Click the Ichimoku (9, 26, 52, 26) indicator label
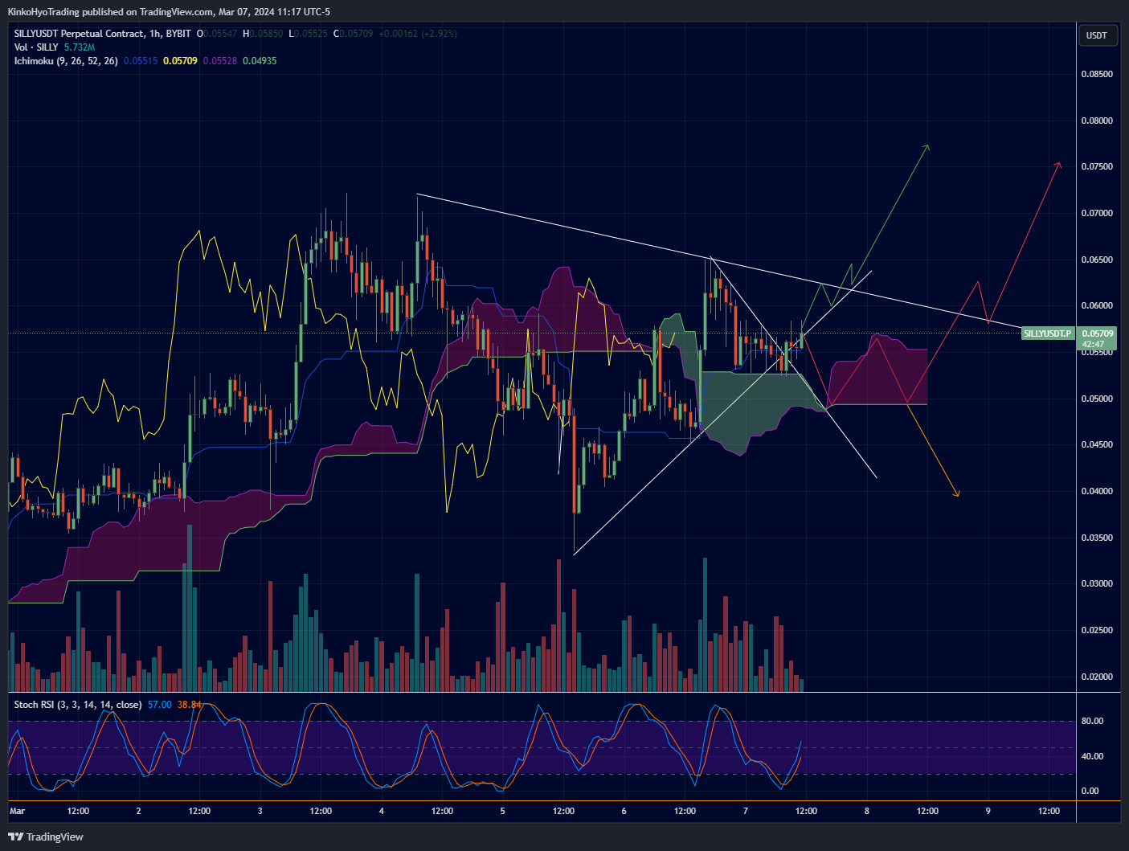 [66, 61]
